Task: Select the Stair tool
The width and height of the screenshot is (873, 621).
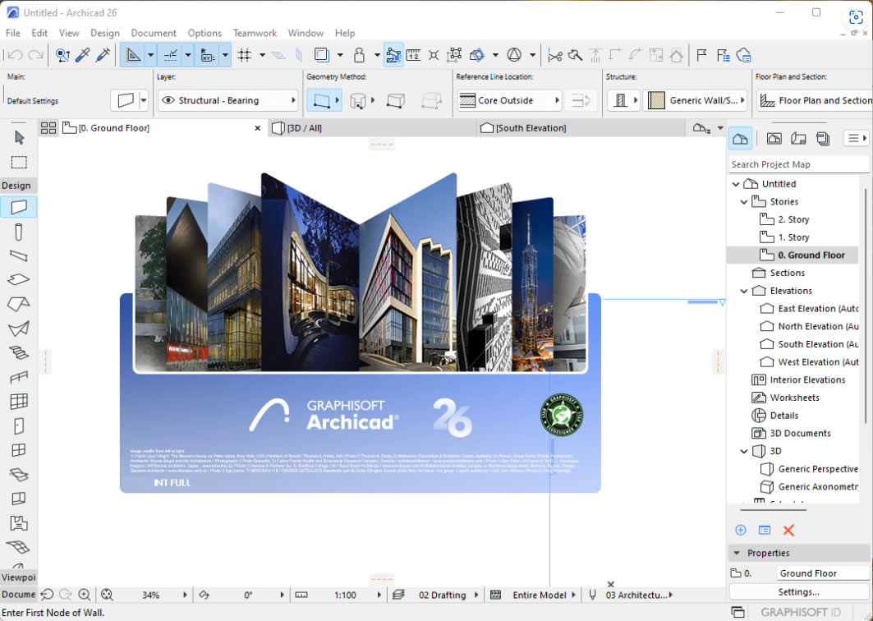Action: click(x=18, y=352)
